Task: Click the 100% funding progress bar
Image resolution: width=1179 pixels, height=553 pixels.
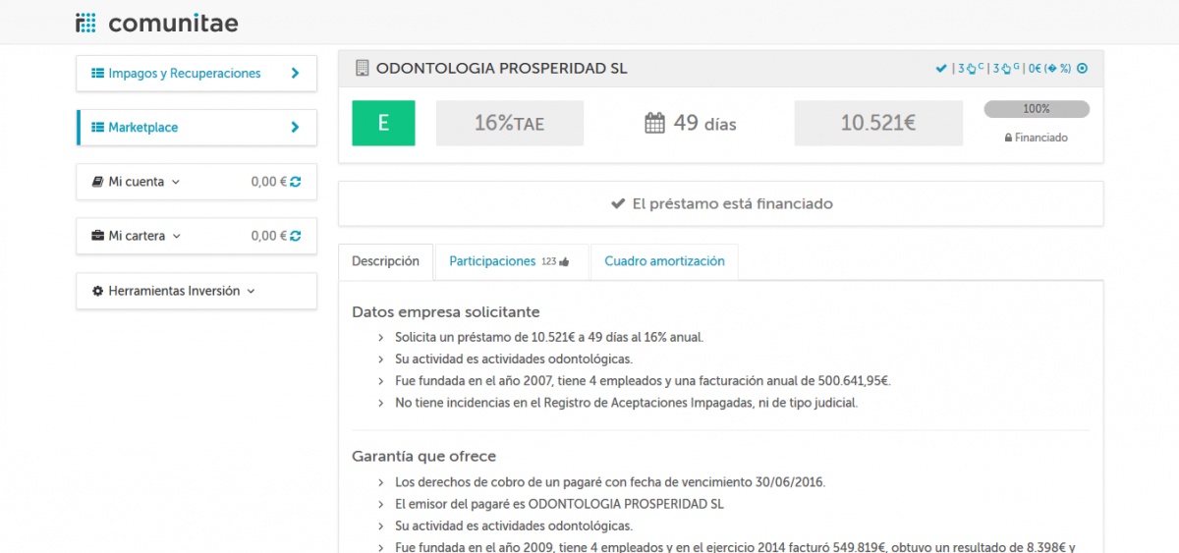Action: tap(1037, 109)
